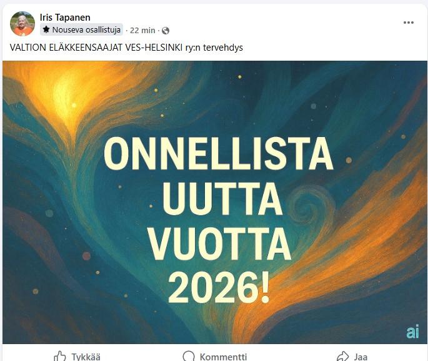Open Iris Tapanen's profile picture
The image size is (428, 361).
(x=22, y=24)
